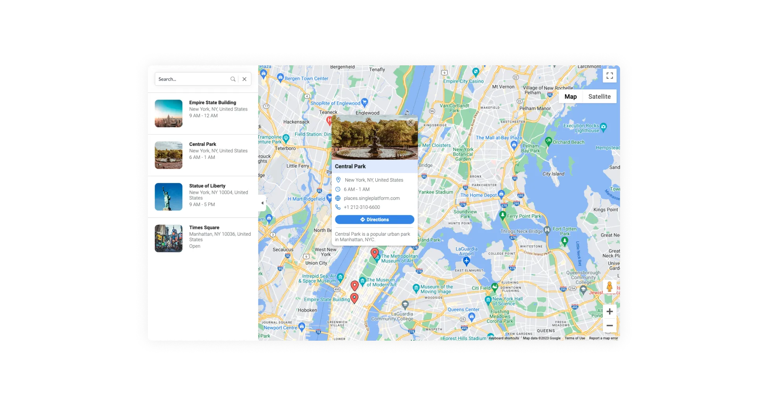Open Street View pegman

(x=609, y=287)
